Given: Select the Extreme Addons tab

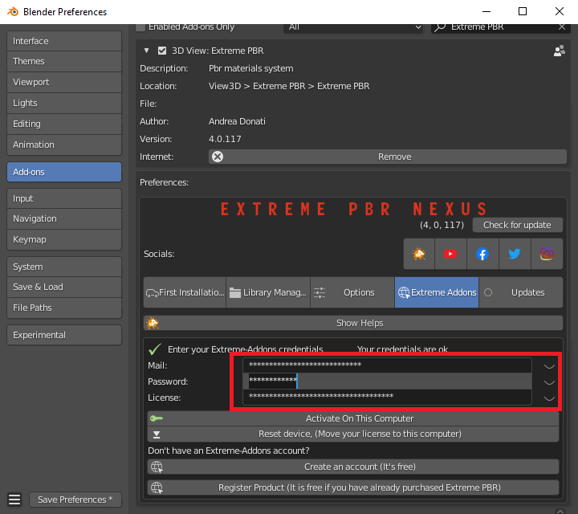Looking at the screenshot, I should [437, 292].
